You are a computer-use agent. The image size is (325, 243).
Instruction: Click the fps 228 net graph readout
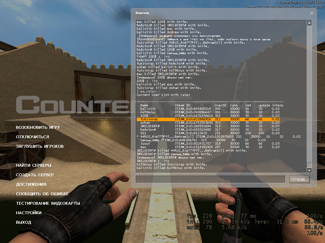199,216
